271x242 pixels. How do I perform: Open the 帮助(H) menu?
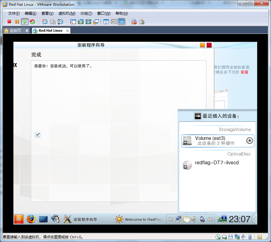122,13
